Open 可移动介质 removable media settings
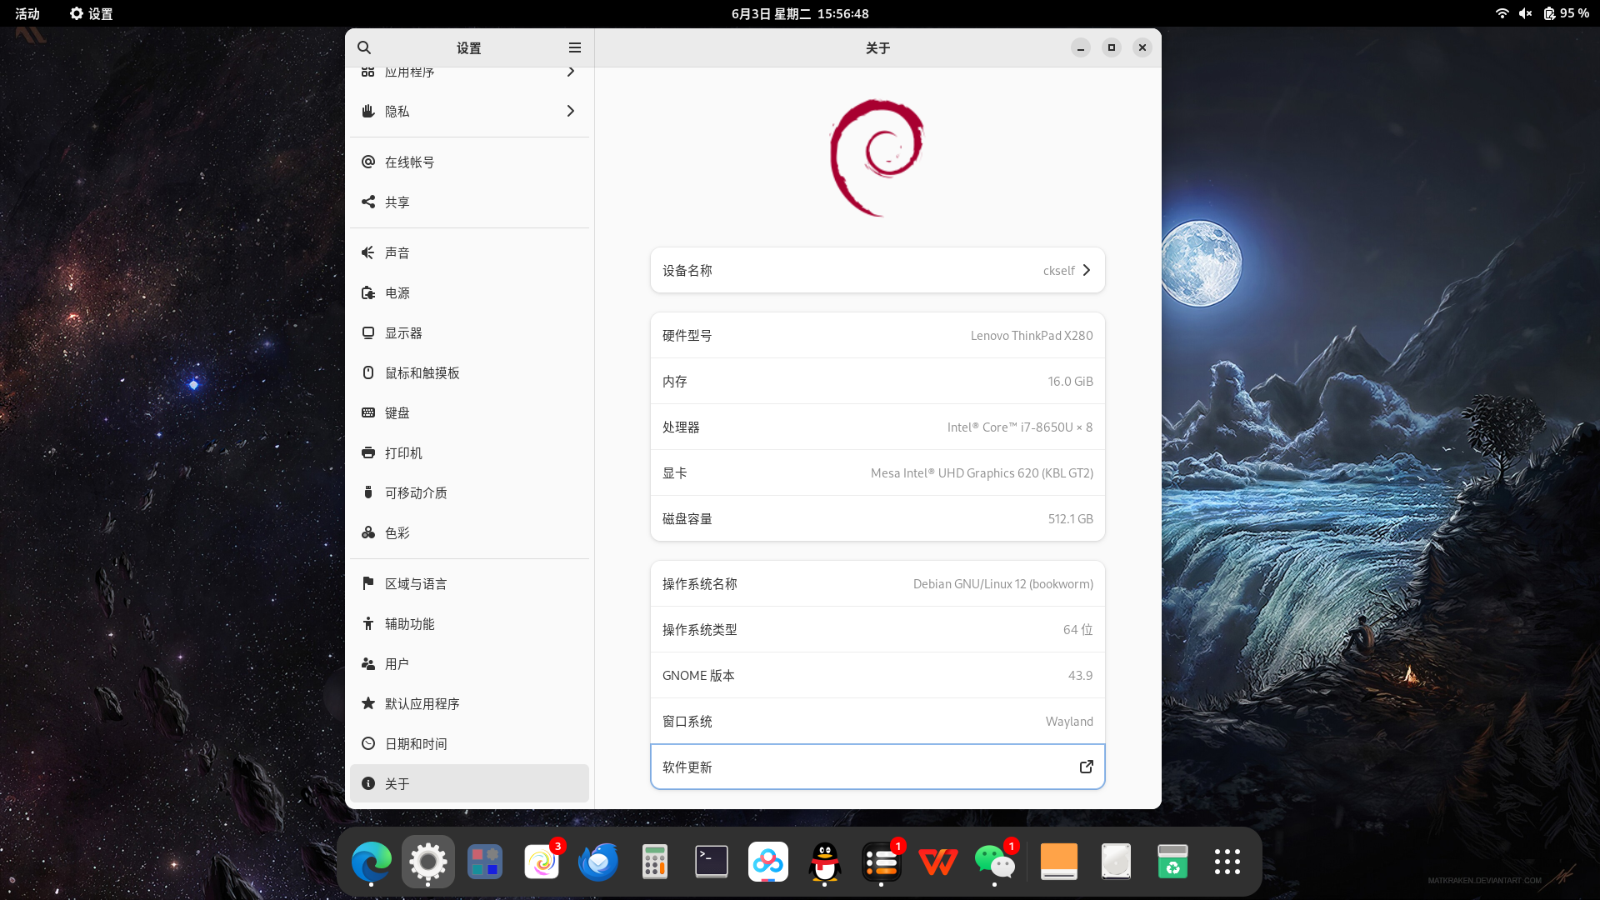The image size is (1600, 900). click(x=469, y=492)
